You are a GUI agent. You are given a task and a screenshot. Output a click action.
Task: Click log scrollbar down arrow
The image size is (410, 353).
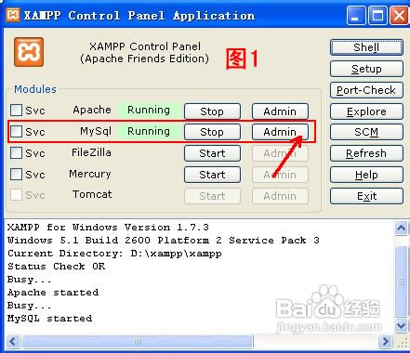point(402,325)
